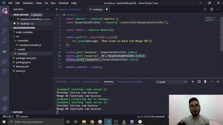The image size is (223, 125).
Task: Switch to the Output panel tab
Action: point(75,82)
